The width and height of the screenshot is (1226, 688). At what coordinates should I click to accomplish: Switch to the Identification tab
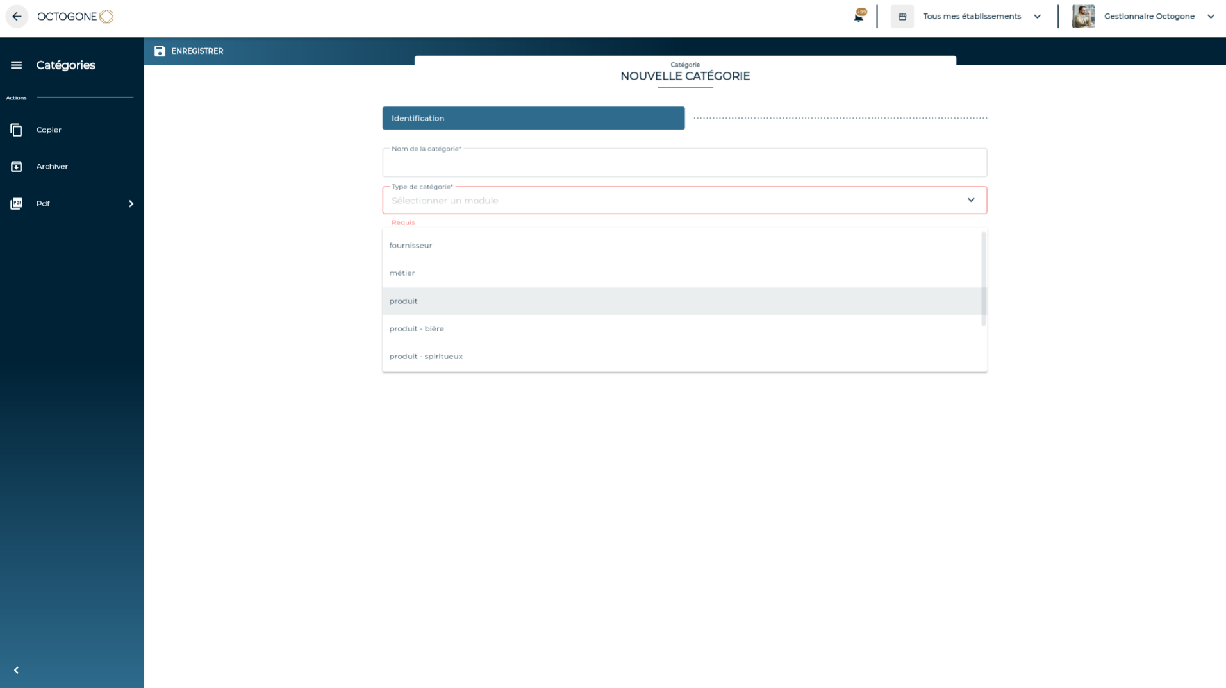533,118
